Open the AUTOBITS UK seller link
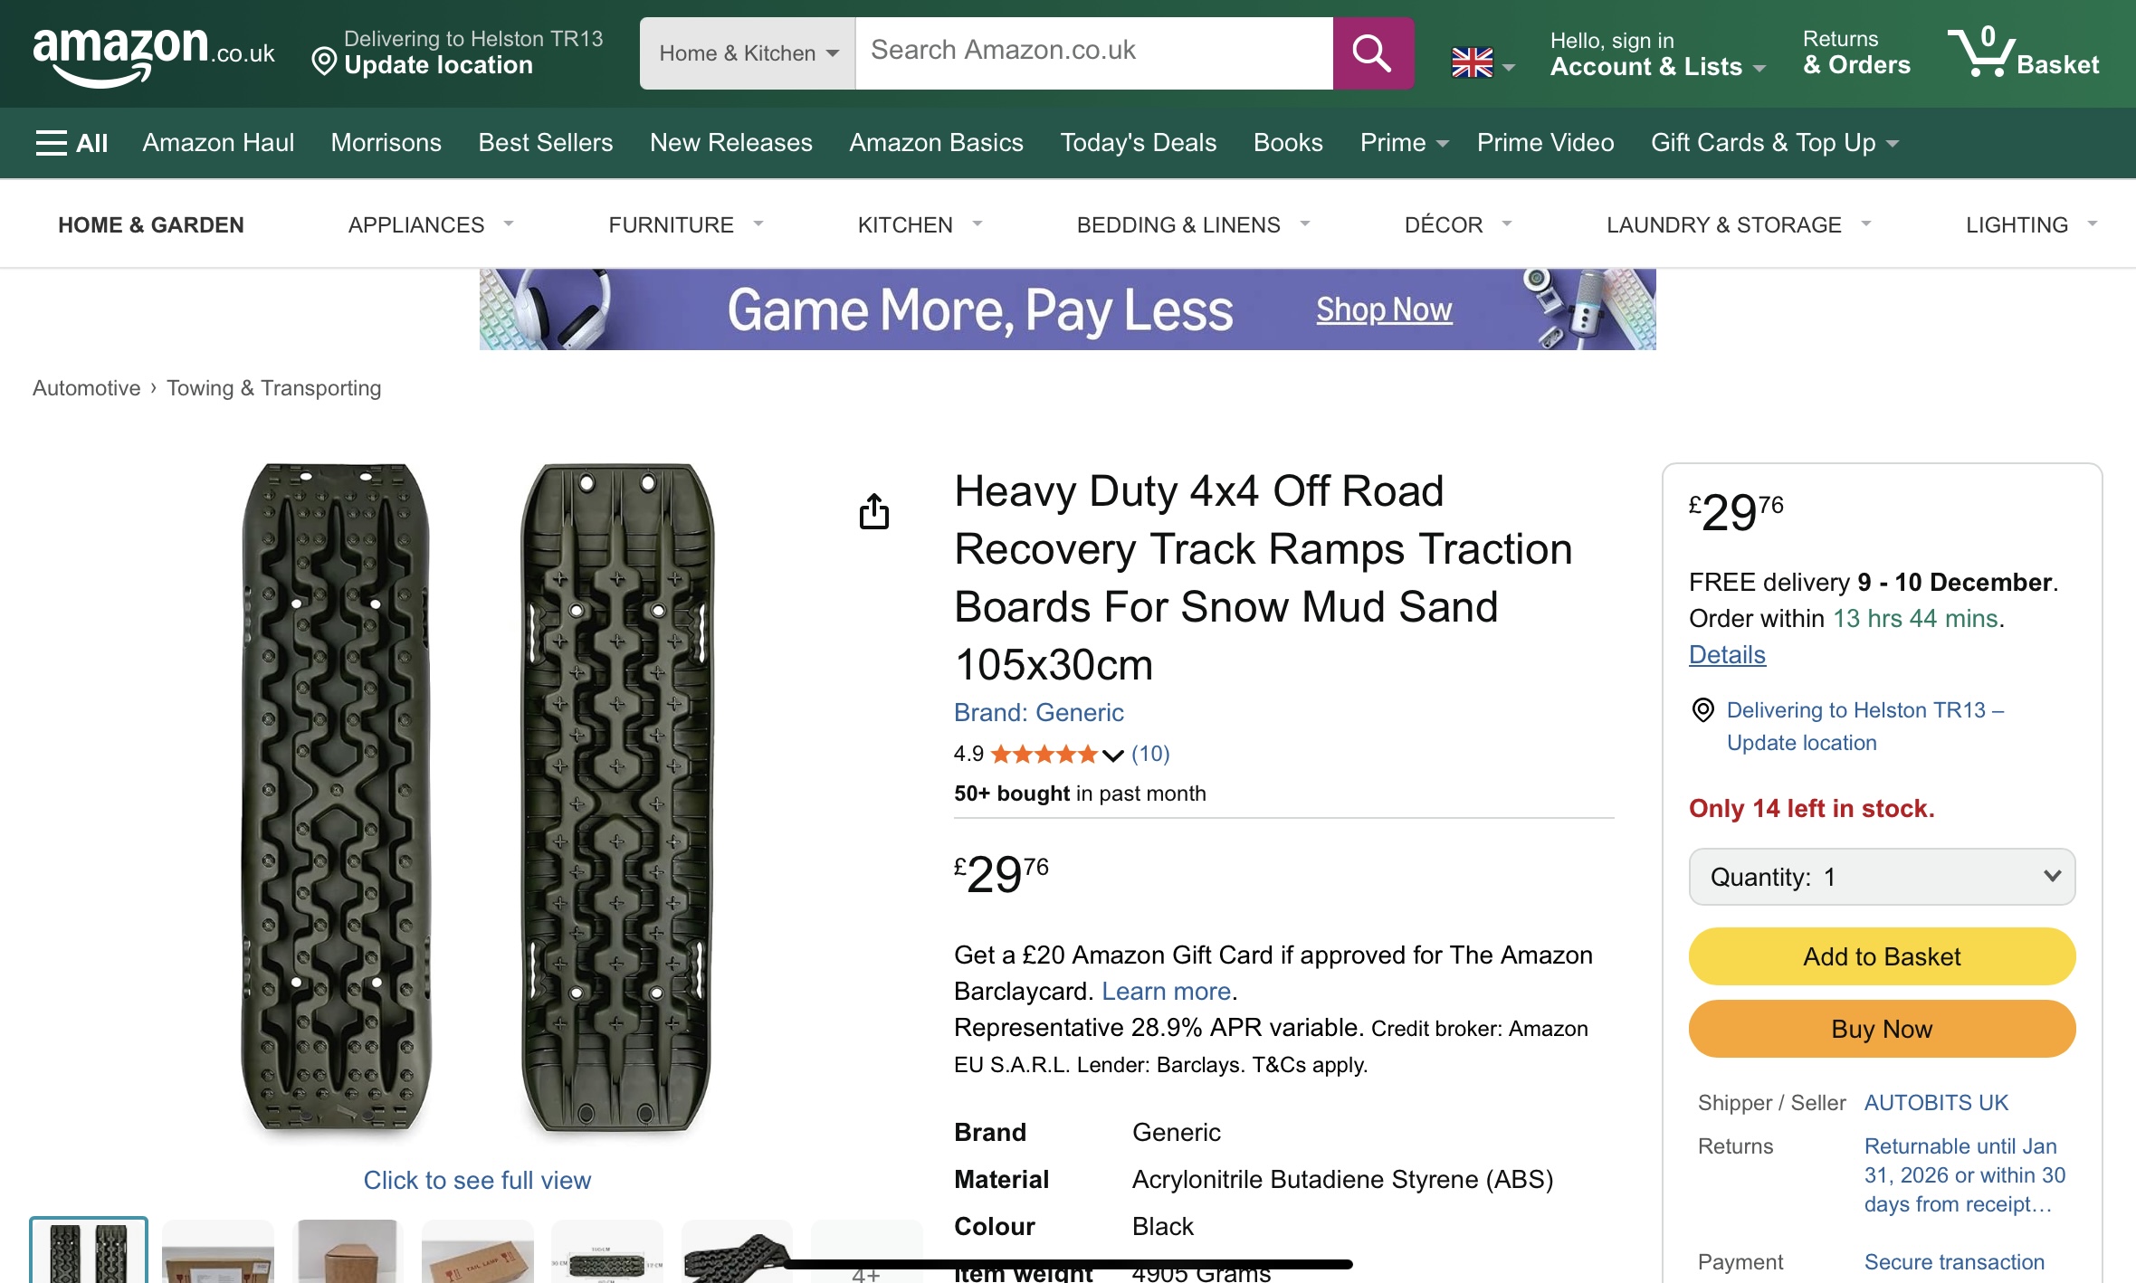Viewport: 2136px width, 1283px height. click(x=1936, y=1103)
